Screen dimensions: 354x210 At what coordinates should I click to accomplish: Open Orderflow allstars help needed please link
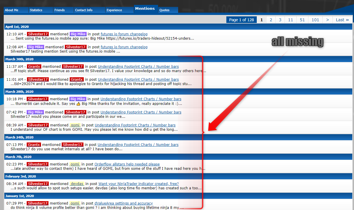point(127,164)
